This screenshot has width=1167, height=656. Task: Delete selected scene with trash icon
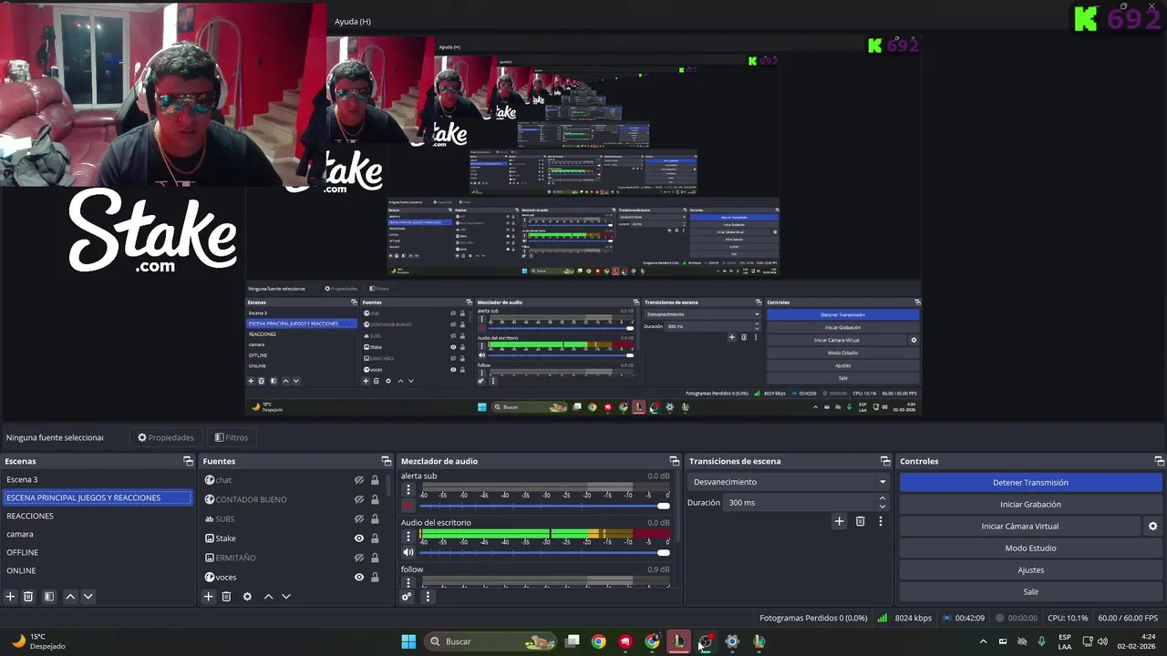[x=28, y=597]
